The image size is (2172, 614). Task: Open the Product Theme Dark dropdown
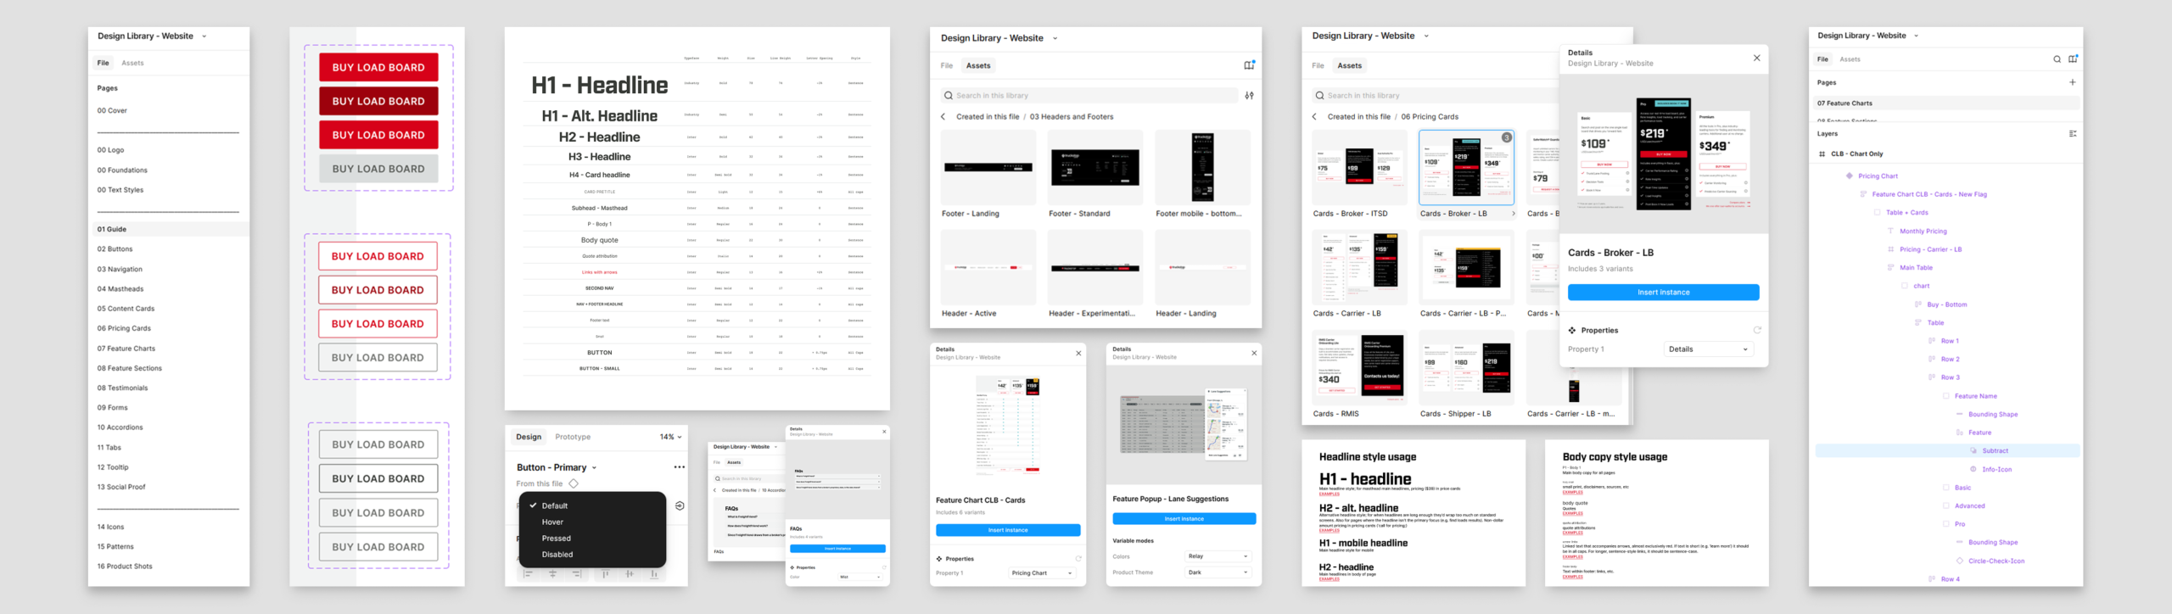tap(1218, 572)
